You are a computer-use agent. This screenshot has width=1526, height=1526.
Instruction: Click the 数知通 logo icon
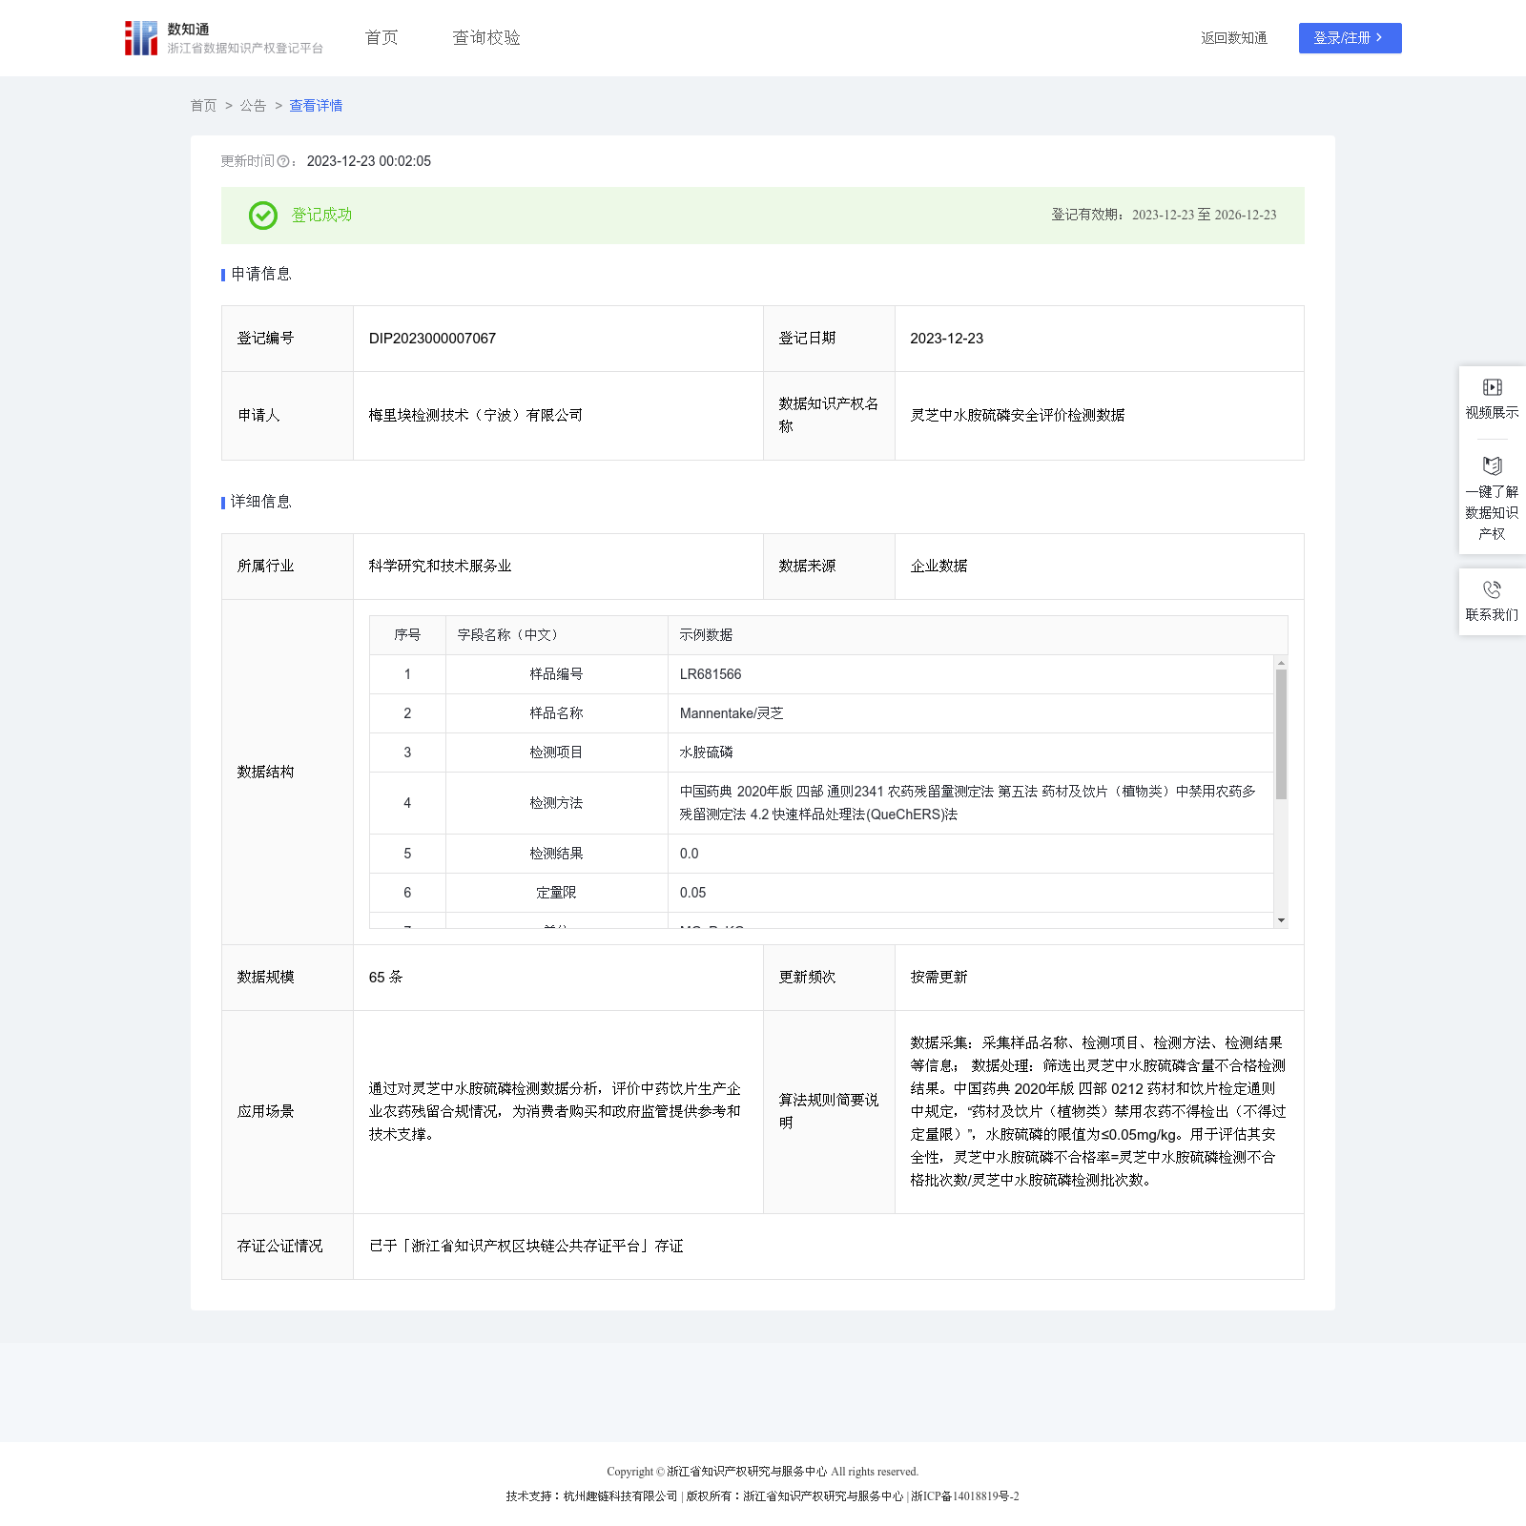(x=141, y=38)
